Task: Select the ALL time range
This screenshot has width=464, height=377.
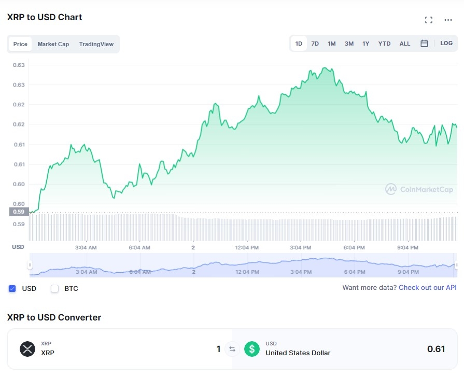Action: pyautogui.click(x=404, y=44)
